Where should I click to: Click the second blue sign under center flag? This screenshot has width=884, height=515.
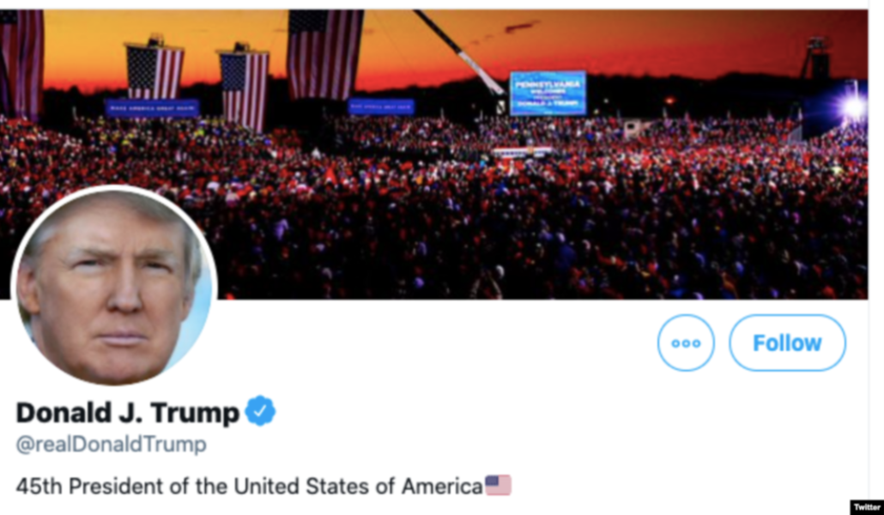click(x=381, y=106)
